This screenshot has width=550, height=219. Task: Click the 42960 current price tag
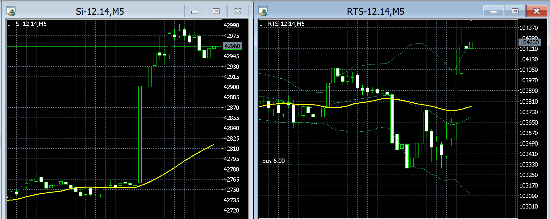click(x=232, y=46)
